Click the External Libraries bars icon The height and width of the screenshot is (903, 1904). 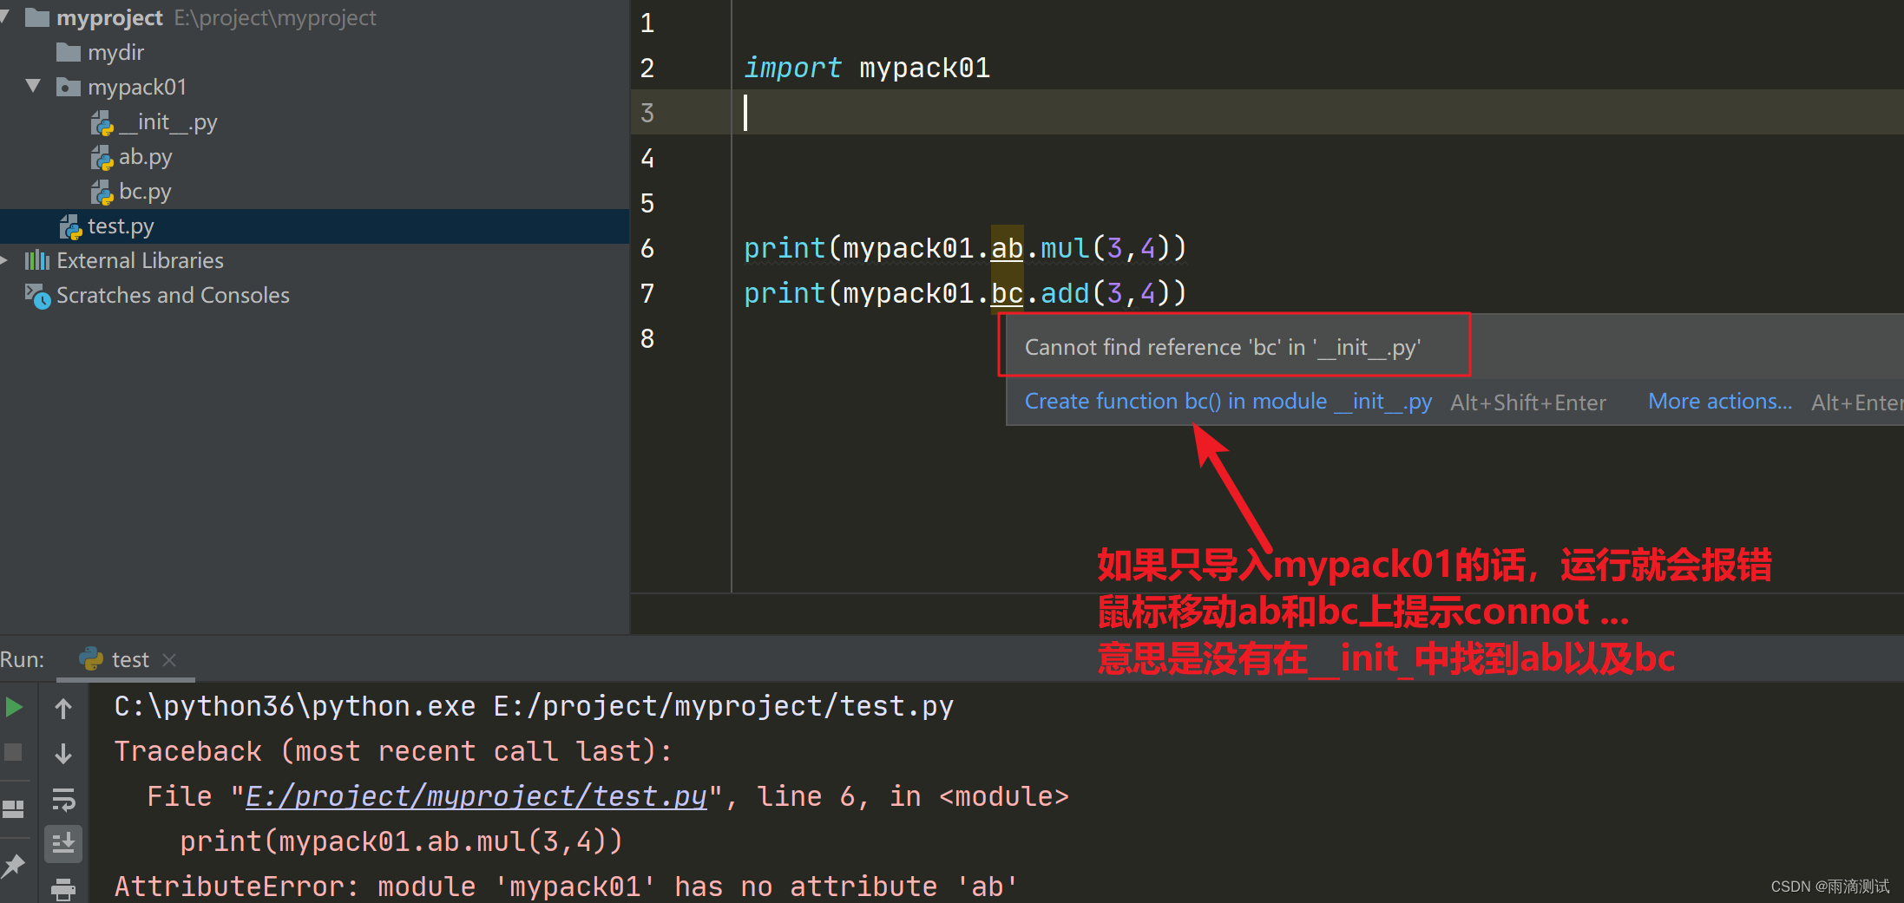[x=37, y=260]
